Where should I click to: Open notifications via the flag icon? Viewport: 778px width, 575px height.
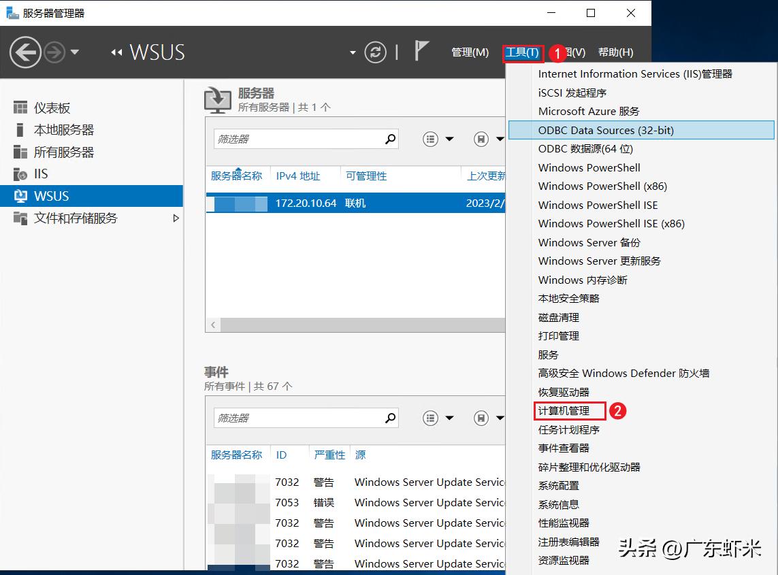coord(421,50)
